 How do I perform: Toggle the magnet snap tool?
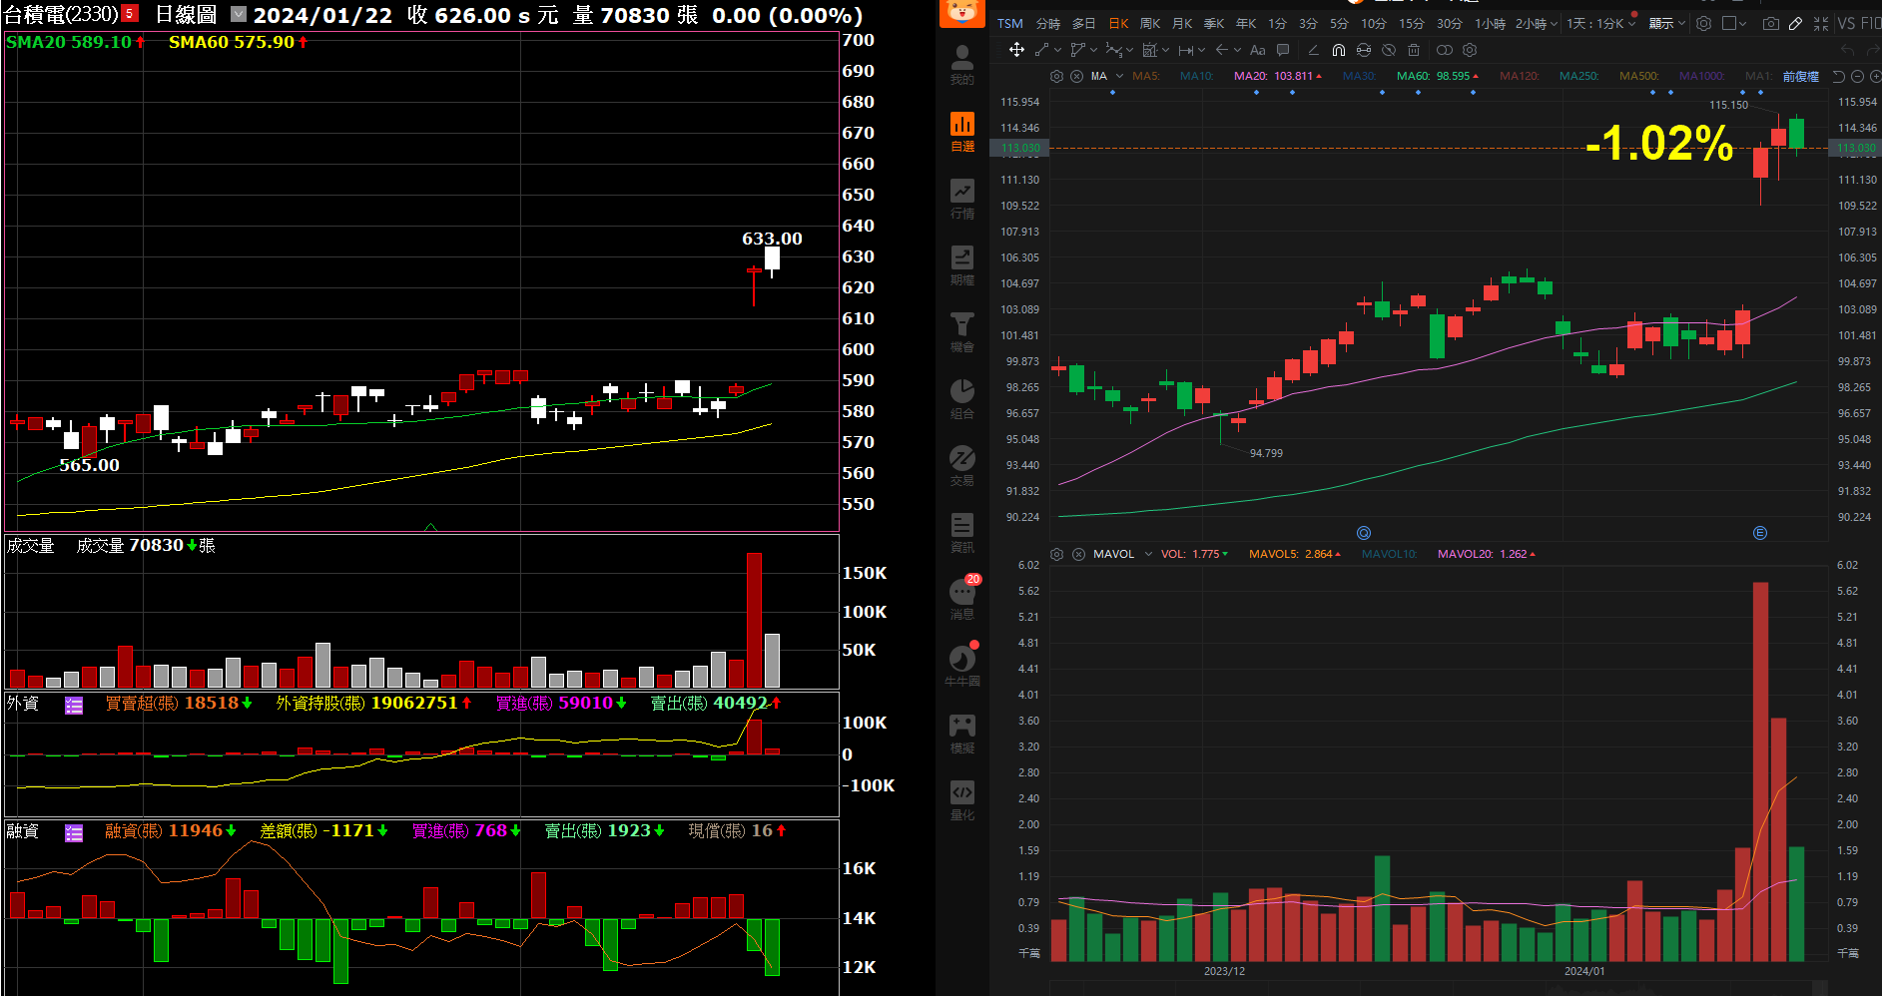point(1339,50)
